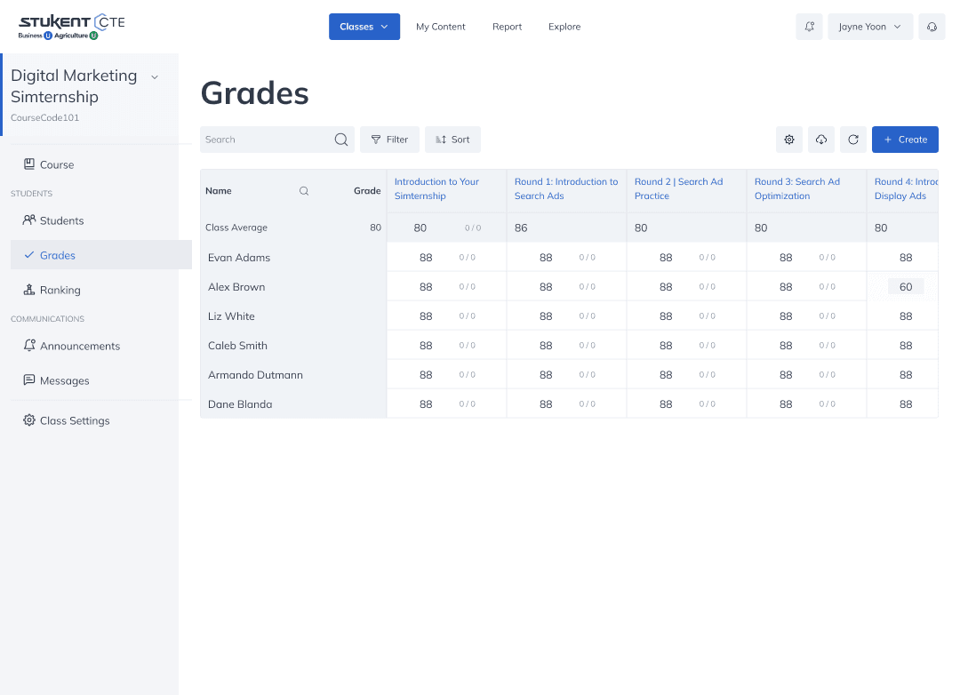Screen dimensions: 960x695
Task: Click the CourseCode101 label
Action: (44, 117)
